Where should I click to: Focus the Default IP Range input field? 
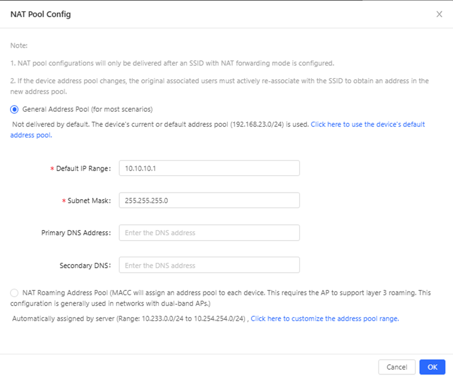209,168
